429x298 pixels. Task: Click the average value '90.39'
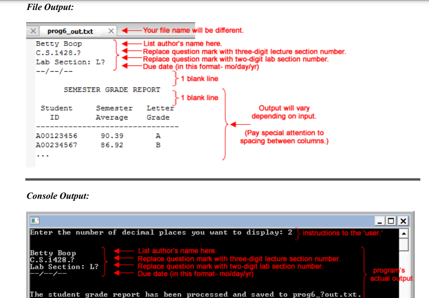tap(112, 136)
